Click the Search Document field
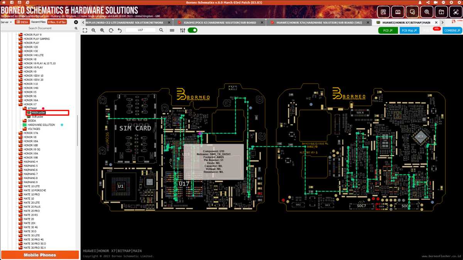The image size is (463, 260). coord(40,28)
